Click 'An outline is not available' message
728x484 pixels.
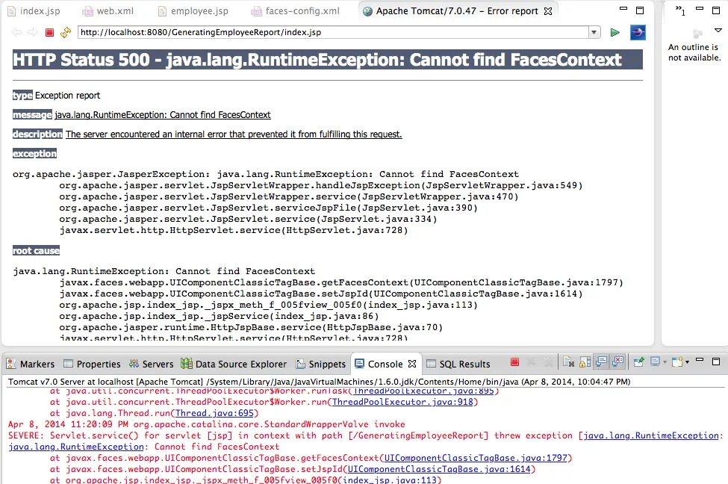694,52
